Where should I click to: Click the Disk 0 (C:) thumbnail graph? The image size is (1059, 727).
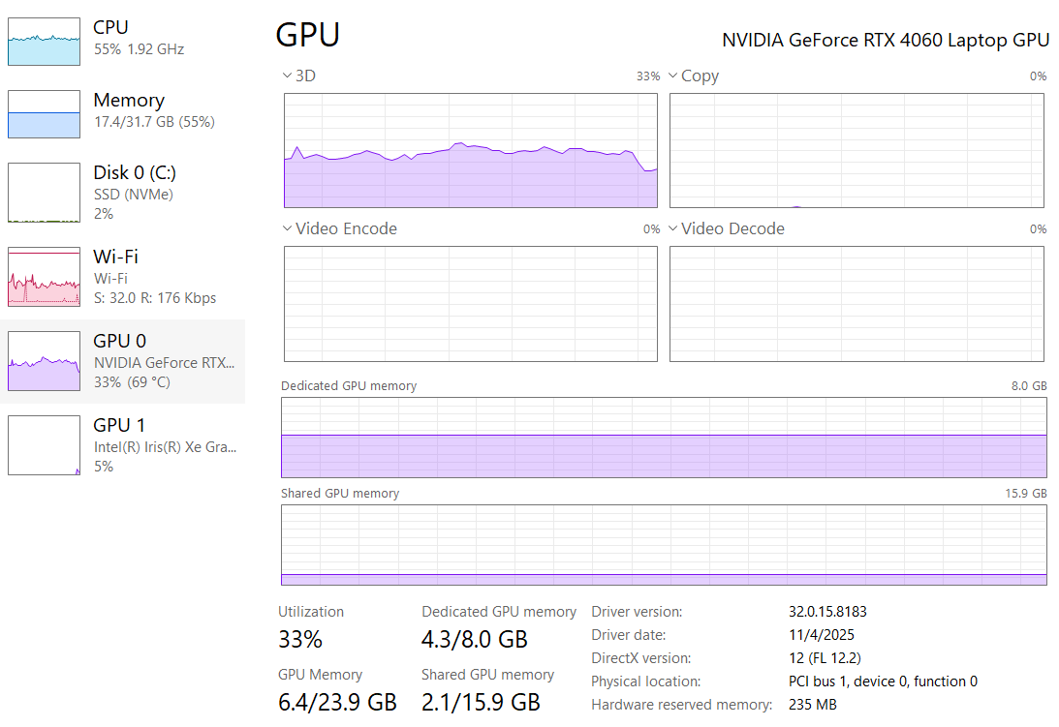point(44,192)
